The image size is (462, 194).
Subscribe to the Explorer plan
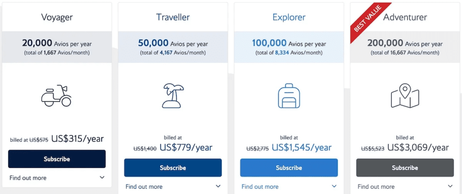coord(289,168)
